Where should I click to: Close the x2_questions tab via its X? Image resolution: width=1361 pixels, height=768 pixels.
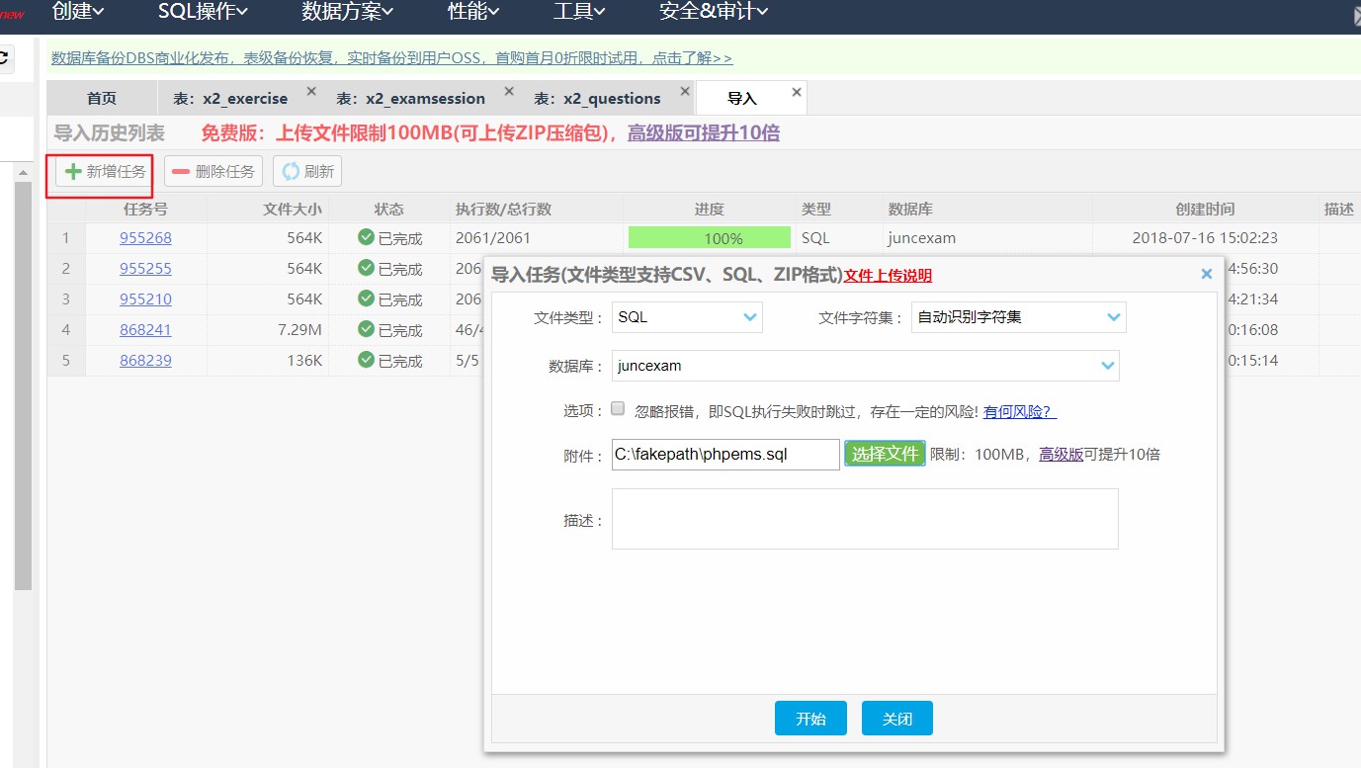point(683,91)
